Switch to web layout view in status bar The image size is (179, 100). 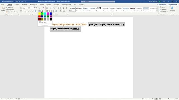tap(160, 99)
